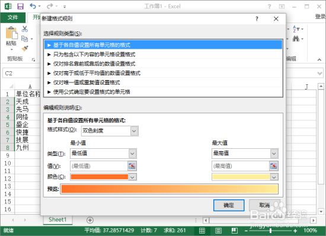
Task: Click the zoom in plus button
Action: 295,231
